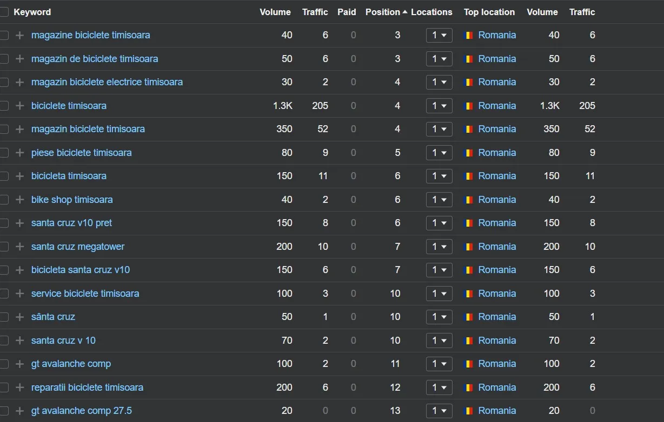Open keyword link magazin biciclete electrice timisoara
664x422 pixels.
(107, 82)
